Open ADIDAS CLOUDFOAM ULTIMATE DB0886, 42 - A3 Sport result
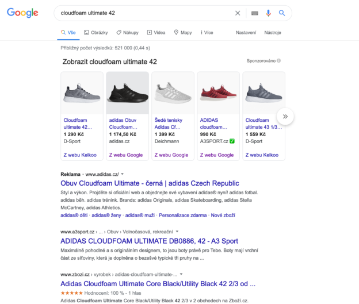This screenshot has width=359, height=304. pyautogui.click(x=149, y=241)
